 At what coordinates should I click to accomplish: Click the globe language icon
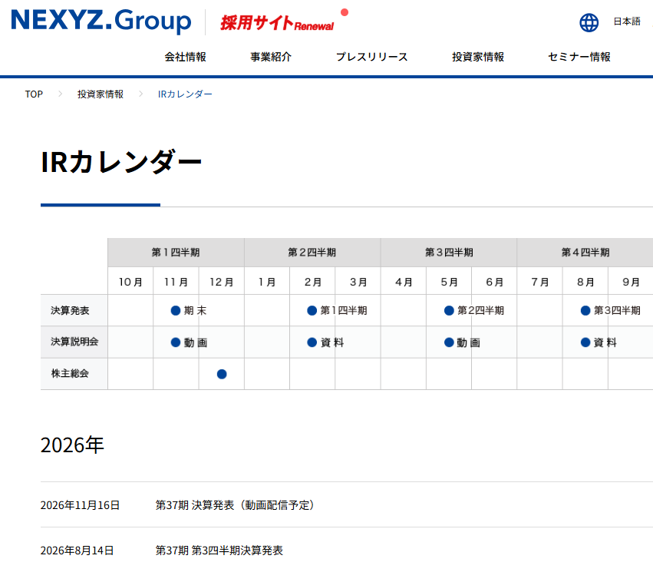point(589,22)
